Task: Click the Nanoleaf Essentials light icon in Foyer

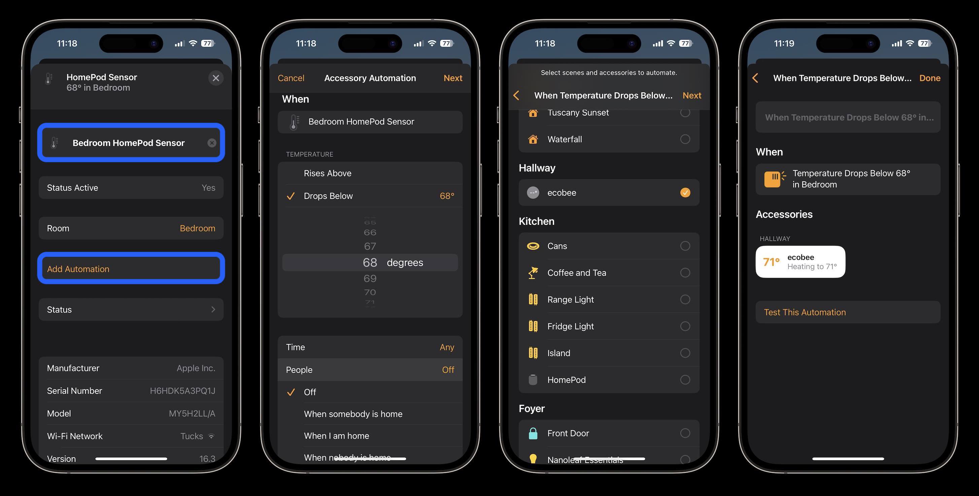Action: [532, 459]
